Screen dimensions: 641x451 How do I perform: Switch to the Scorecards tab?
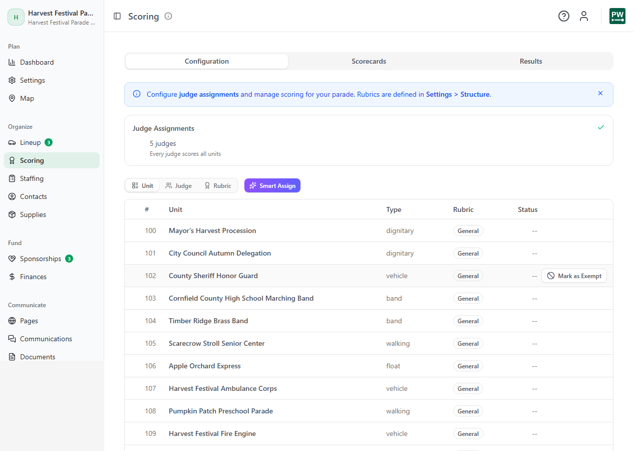369,61
